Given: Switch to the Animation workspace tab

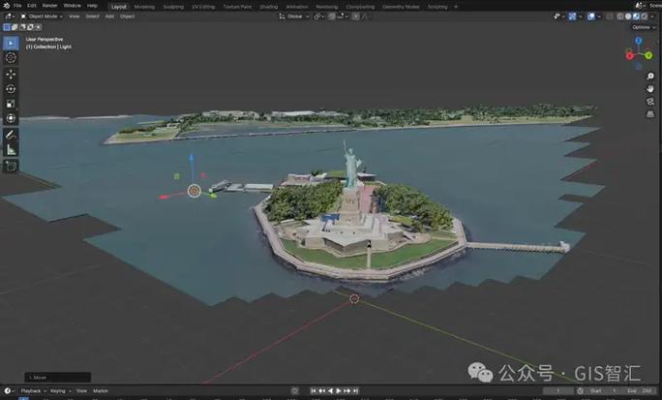Looking at the screenshot, I should click(297, 7).
